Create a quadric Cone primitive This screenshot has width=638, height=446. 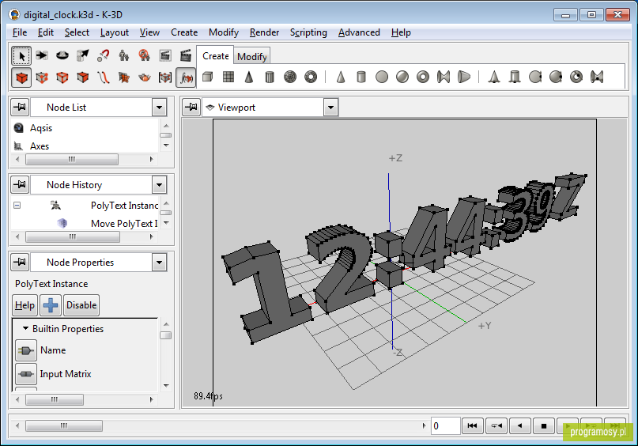coord(341,77)
